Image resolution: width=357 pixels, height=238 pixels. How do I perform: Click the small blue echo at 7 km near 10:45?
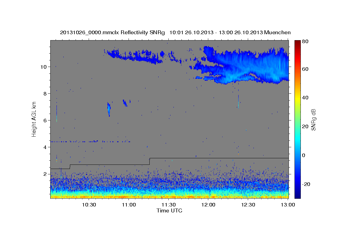109,109
